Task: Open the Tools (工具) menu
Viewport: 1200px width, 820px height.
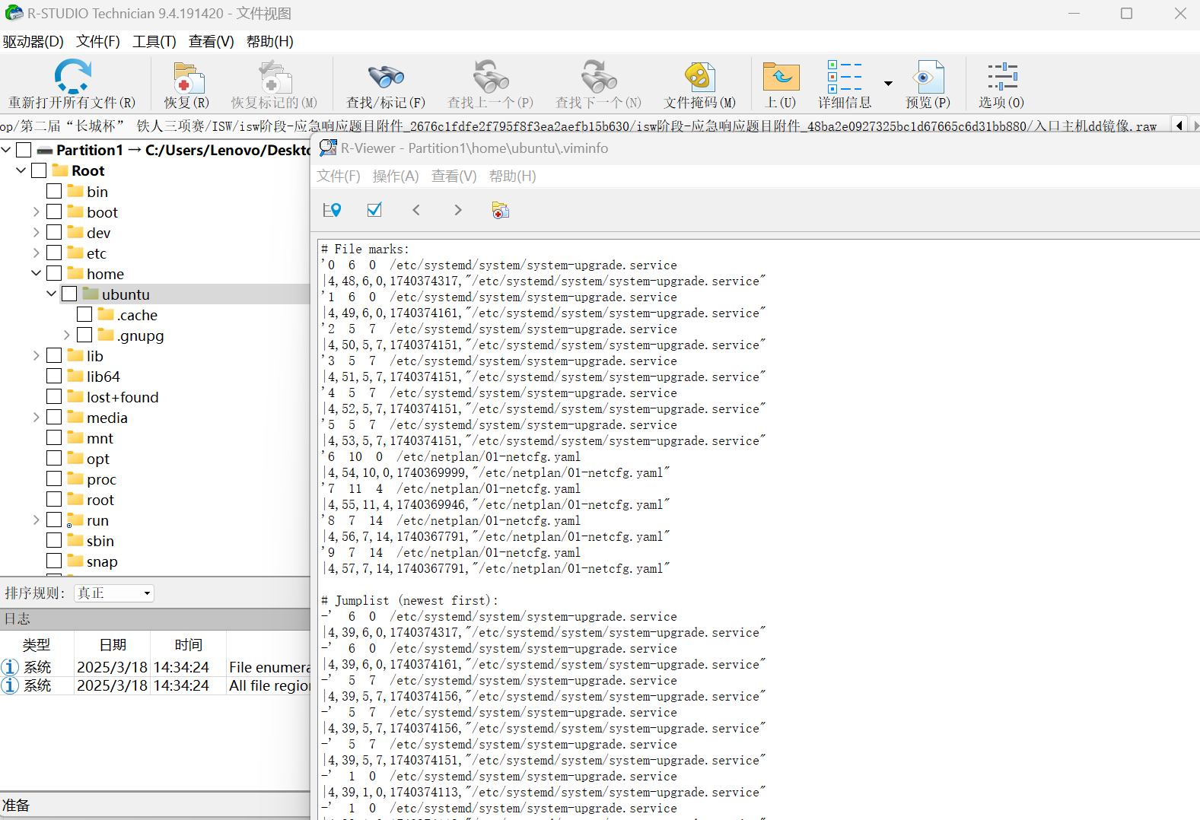Action: pyautogui.click(x=154, y=42)
